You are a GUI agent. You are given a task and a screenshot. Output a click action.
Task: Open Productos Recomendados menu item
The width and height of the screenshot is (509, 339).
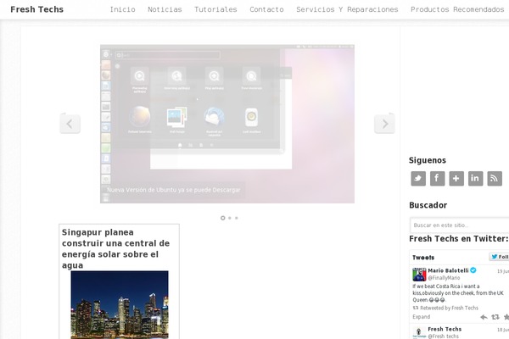point(457,9)
